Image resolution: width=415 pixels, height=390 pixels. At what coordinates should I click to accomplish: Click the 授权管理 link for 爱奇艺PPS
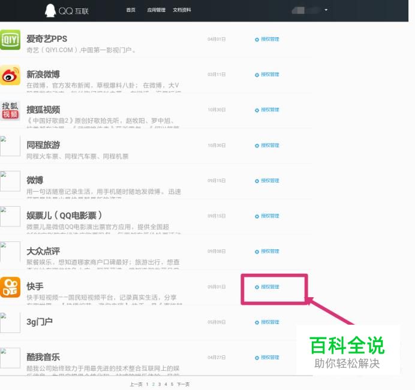pyautogui.click(x=270, y=39)
